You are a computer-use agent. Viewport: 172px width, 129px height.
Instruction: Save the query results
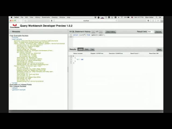click(x=159, y=49)
